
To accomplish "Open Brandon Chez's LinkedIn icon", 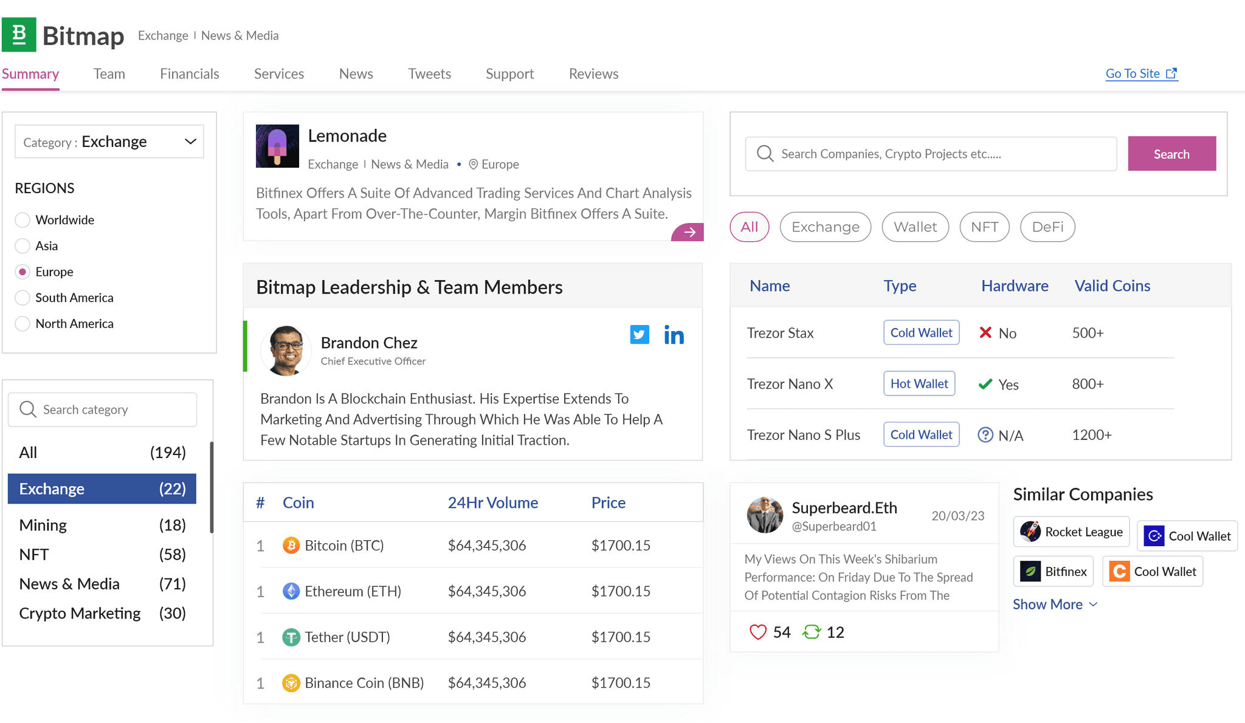I will [674, 335].
